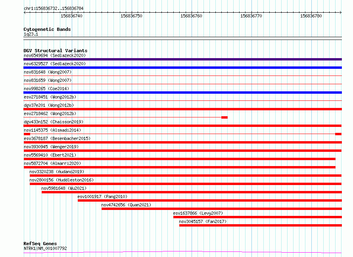Click the DGV Structural Variants track title

point(56,51)
